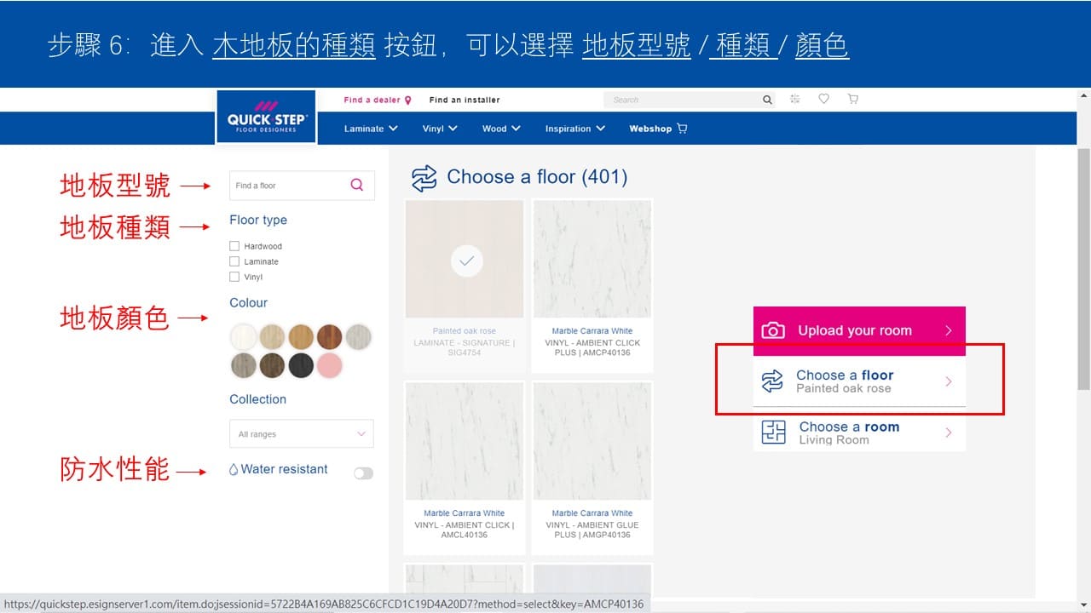
Task: Select the pink colour swatch
Action: point(330,365)
